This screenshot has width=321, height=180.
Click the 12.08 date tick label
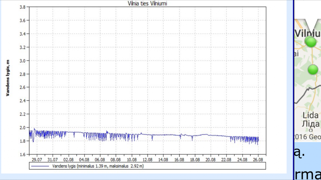[x=147, y=159]
